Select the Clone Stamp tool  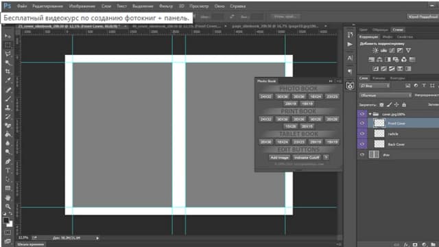click(x=8, y=108)
